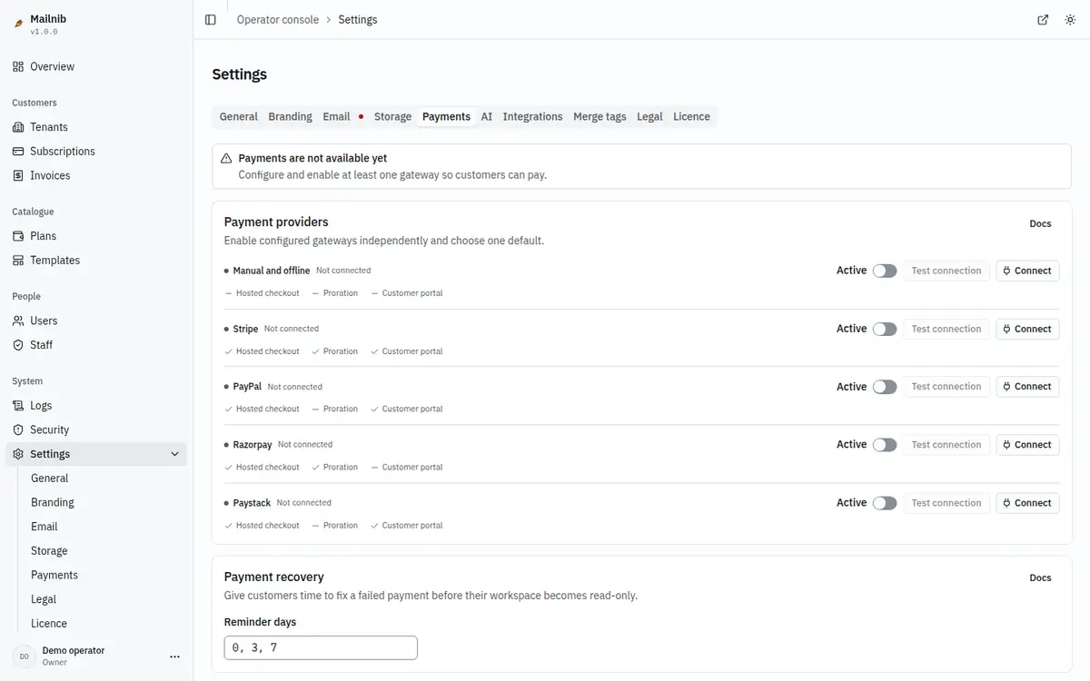Viewport: 1090px width, 681px height.
Task: Click the 'Demo operator' name
Action: 74,650
